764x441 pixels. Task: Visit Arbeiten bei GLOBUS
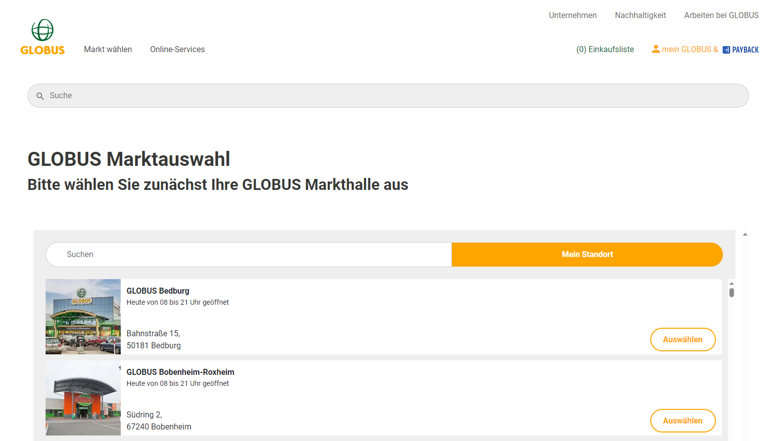point(721,15)
